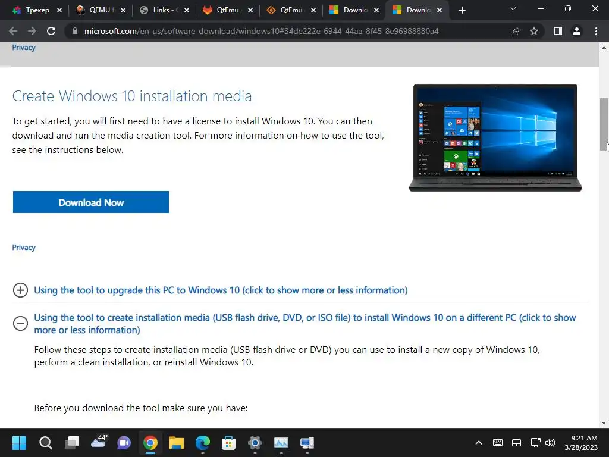Click the Download Now button

pos(91,202)
